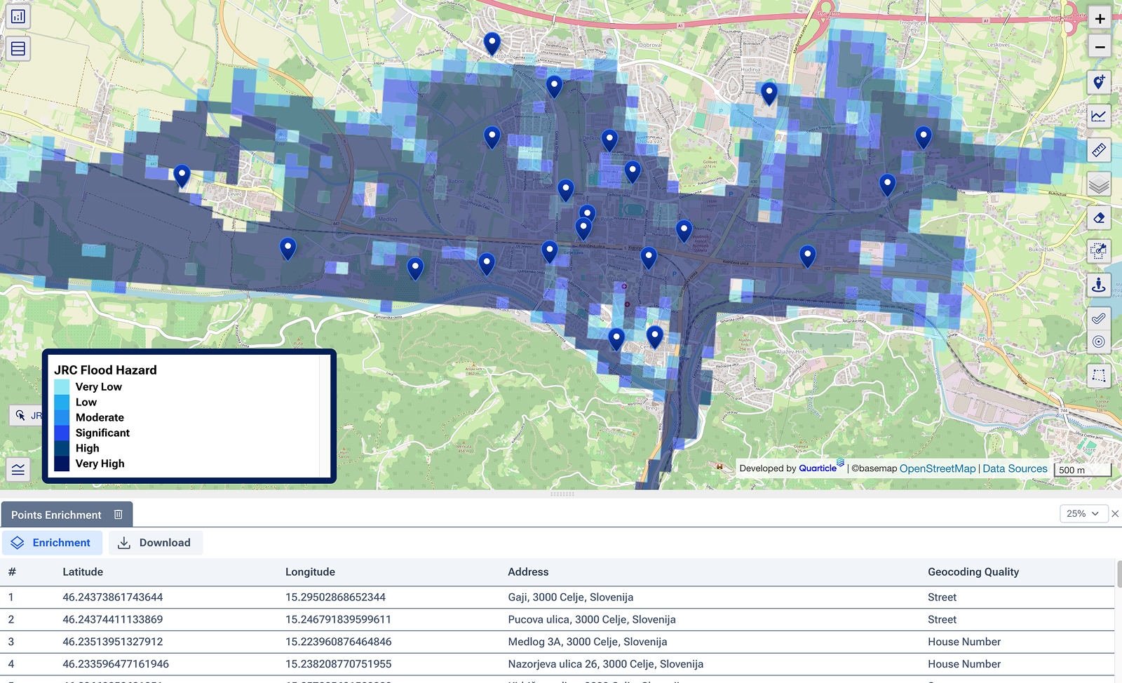Screen dimensions: 1122x683
Task: Open the Data Sources link
Action: (1015, 468)
